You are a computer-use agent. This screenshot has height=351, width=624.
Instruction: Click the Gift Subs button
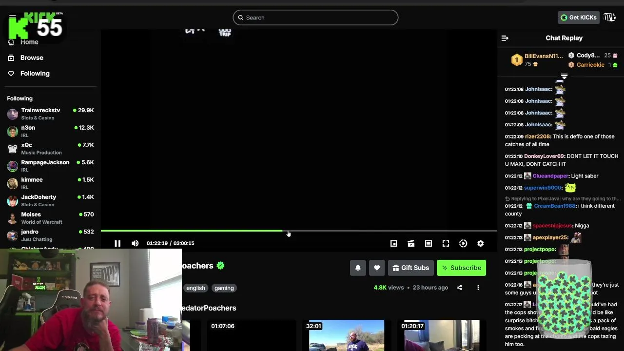(x=411, y=268)
